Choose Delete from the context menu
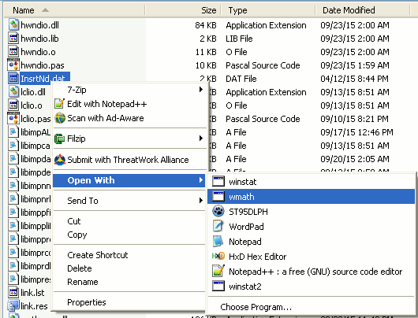This screenshot has height=318, width=418. [x=130, y=268]
